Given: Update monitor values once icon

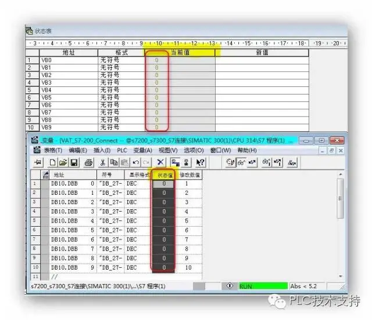Looking at the screenshot, I should [266, 162].
